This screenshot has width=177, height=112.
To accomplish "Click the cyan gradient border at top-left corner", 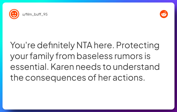I will [x=1, y=1].
